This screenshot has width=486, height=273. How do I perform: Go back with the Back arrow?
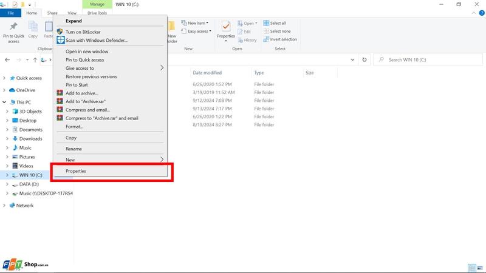point(7,59)
